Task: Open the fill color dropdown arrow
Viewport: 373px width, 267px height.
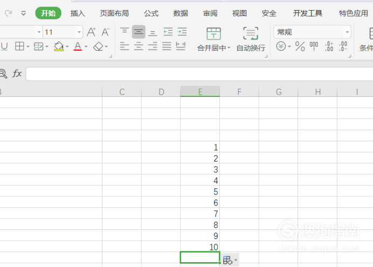Action: pos(67,46)
